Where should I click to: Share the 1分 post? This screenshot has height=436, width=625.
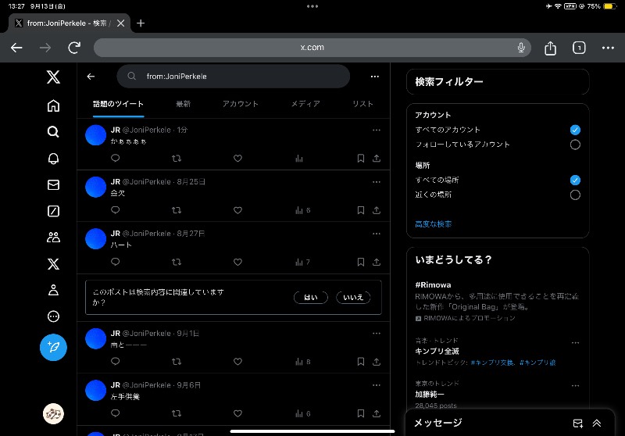377,158
